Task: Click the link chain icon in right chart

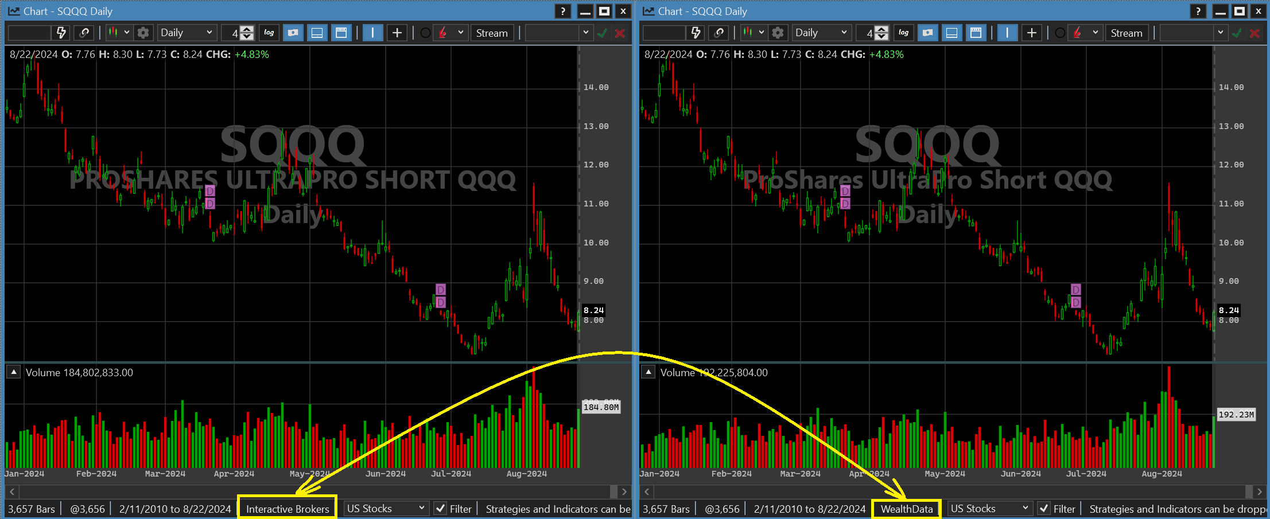Action: point(719,33)
